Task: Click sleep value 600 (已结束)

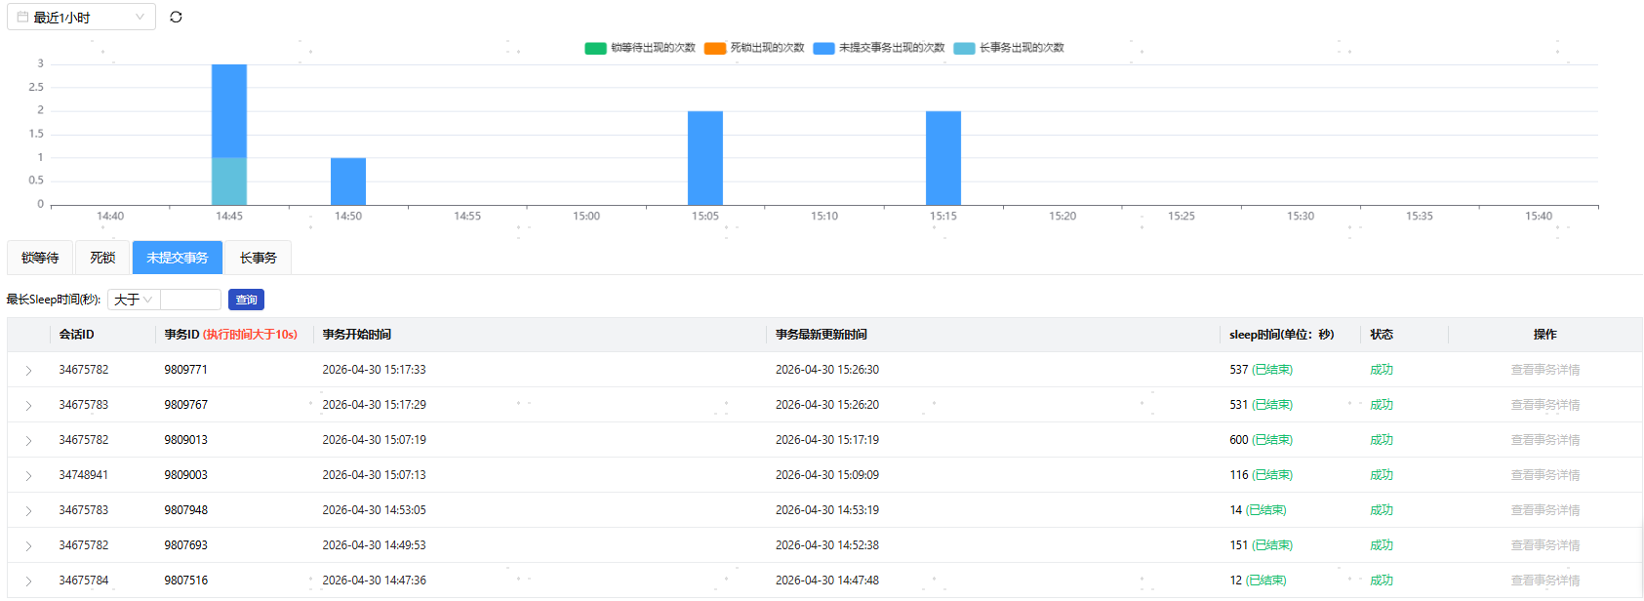Action: pos(1261,440)
